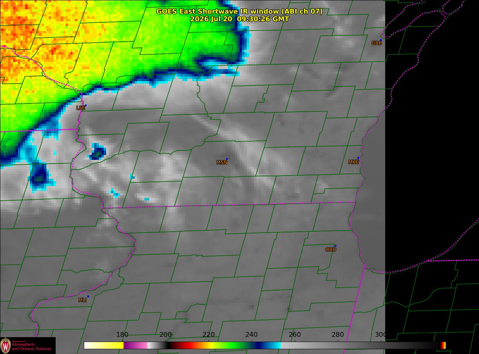Screen dimensions: 479x354
Task: Click the GOES East Shortwave IR title
Action: [x=239, y=11]
